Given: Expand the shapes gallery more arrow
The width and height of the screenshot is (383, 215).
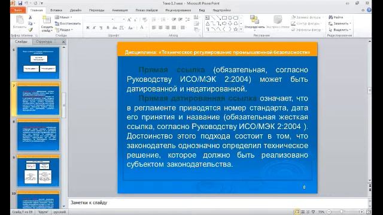Looking at the screenshot, I should point(241,29).
